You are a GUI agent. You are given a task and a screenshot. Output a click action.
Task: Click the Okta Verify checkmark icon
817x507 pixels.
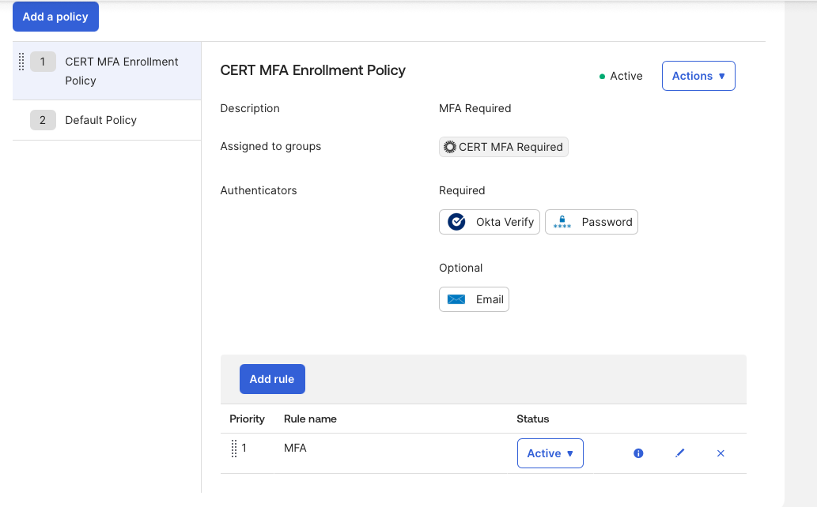coord(456,222)
